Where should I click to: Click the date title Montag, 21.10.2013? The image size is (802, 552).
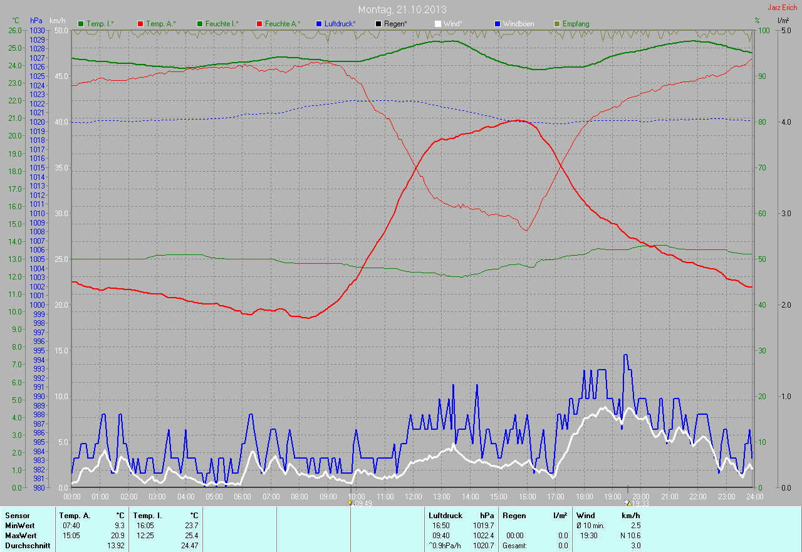pyautogui.click(x=402, y=9)
